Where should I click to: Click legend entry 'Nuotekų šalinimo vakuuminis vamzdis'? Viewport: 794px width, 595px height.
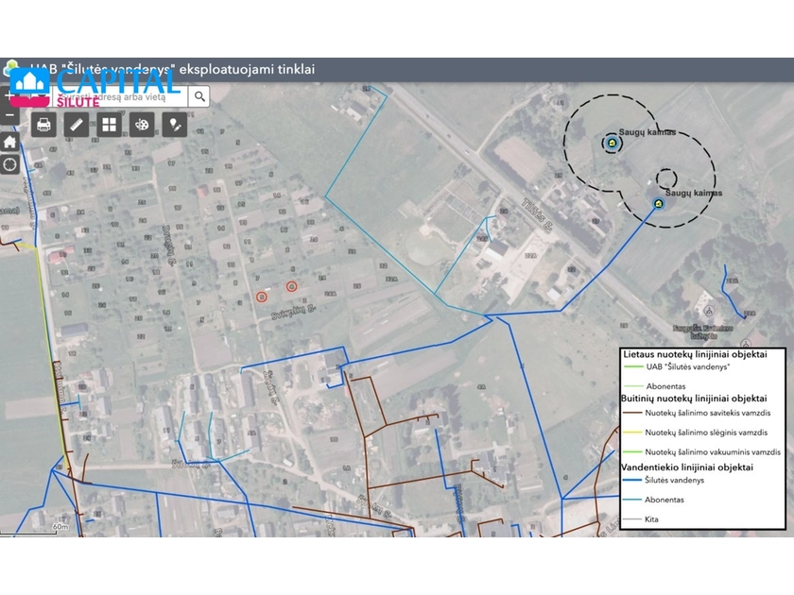(x=713, y=451)
